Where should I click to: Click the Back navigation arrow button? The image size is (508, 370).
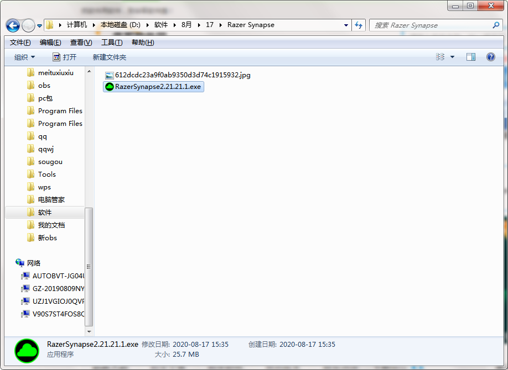13,25
